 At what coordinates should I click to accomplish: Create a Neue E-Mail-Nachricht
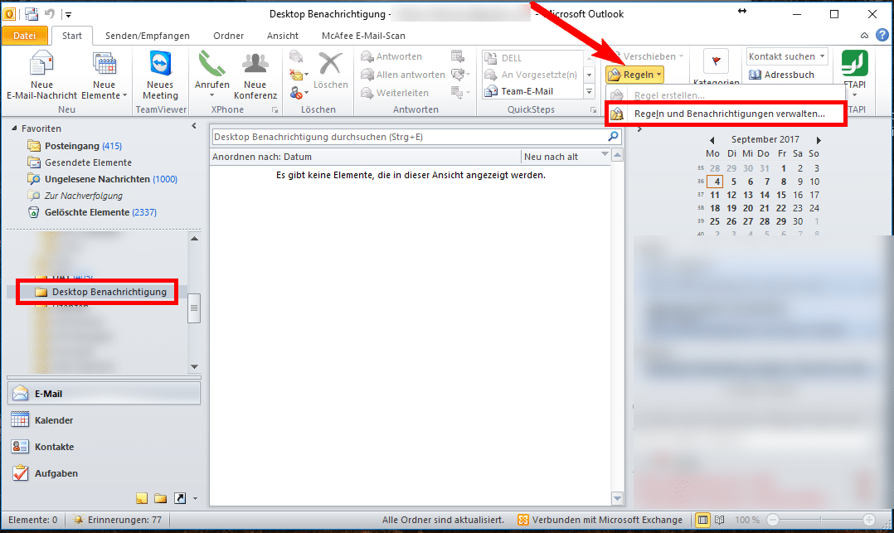click(x=41, y=75)
